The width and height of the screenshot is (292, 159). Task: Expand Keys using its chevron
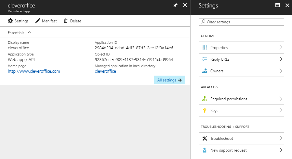281,111
